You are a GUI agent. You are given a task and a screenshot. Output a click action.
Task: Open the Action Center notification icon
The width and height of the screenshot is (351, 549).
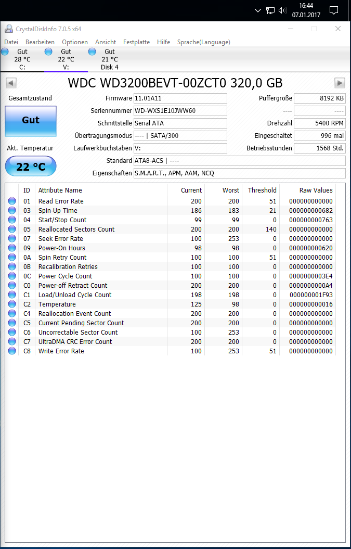(x=334, y=11)
